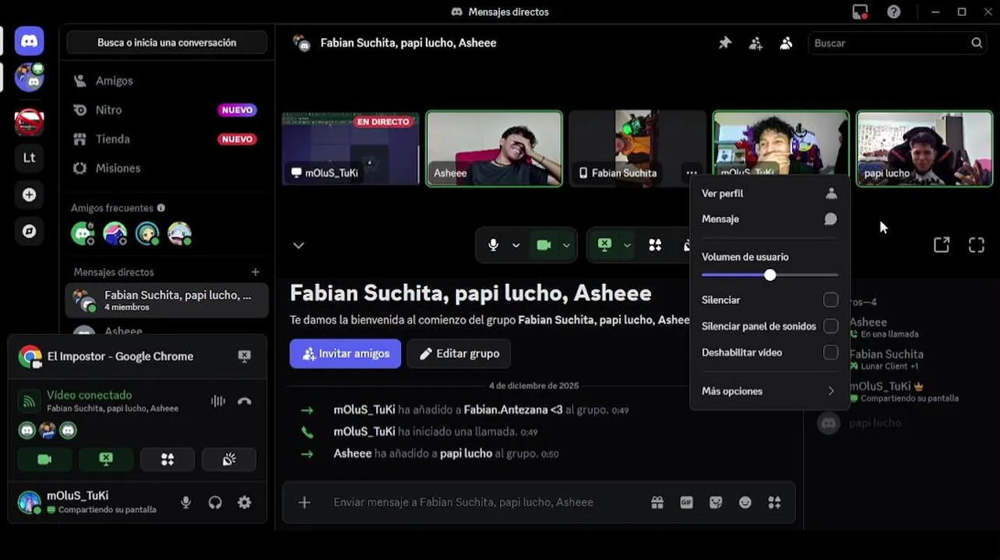Open the Lt server in sidebar
Screen dimensions: 1000x560
[x=29, y=158]
